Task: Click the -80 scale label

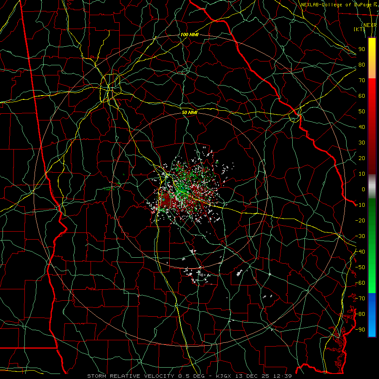Action: [x=360, y=314]
